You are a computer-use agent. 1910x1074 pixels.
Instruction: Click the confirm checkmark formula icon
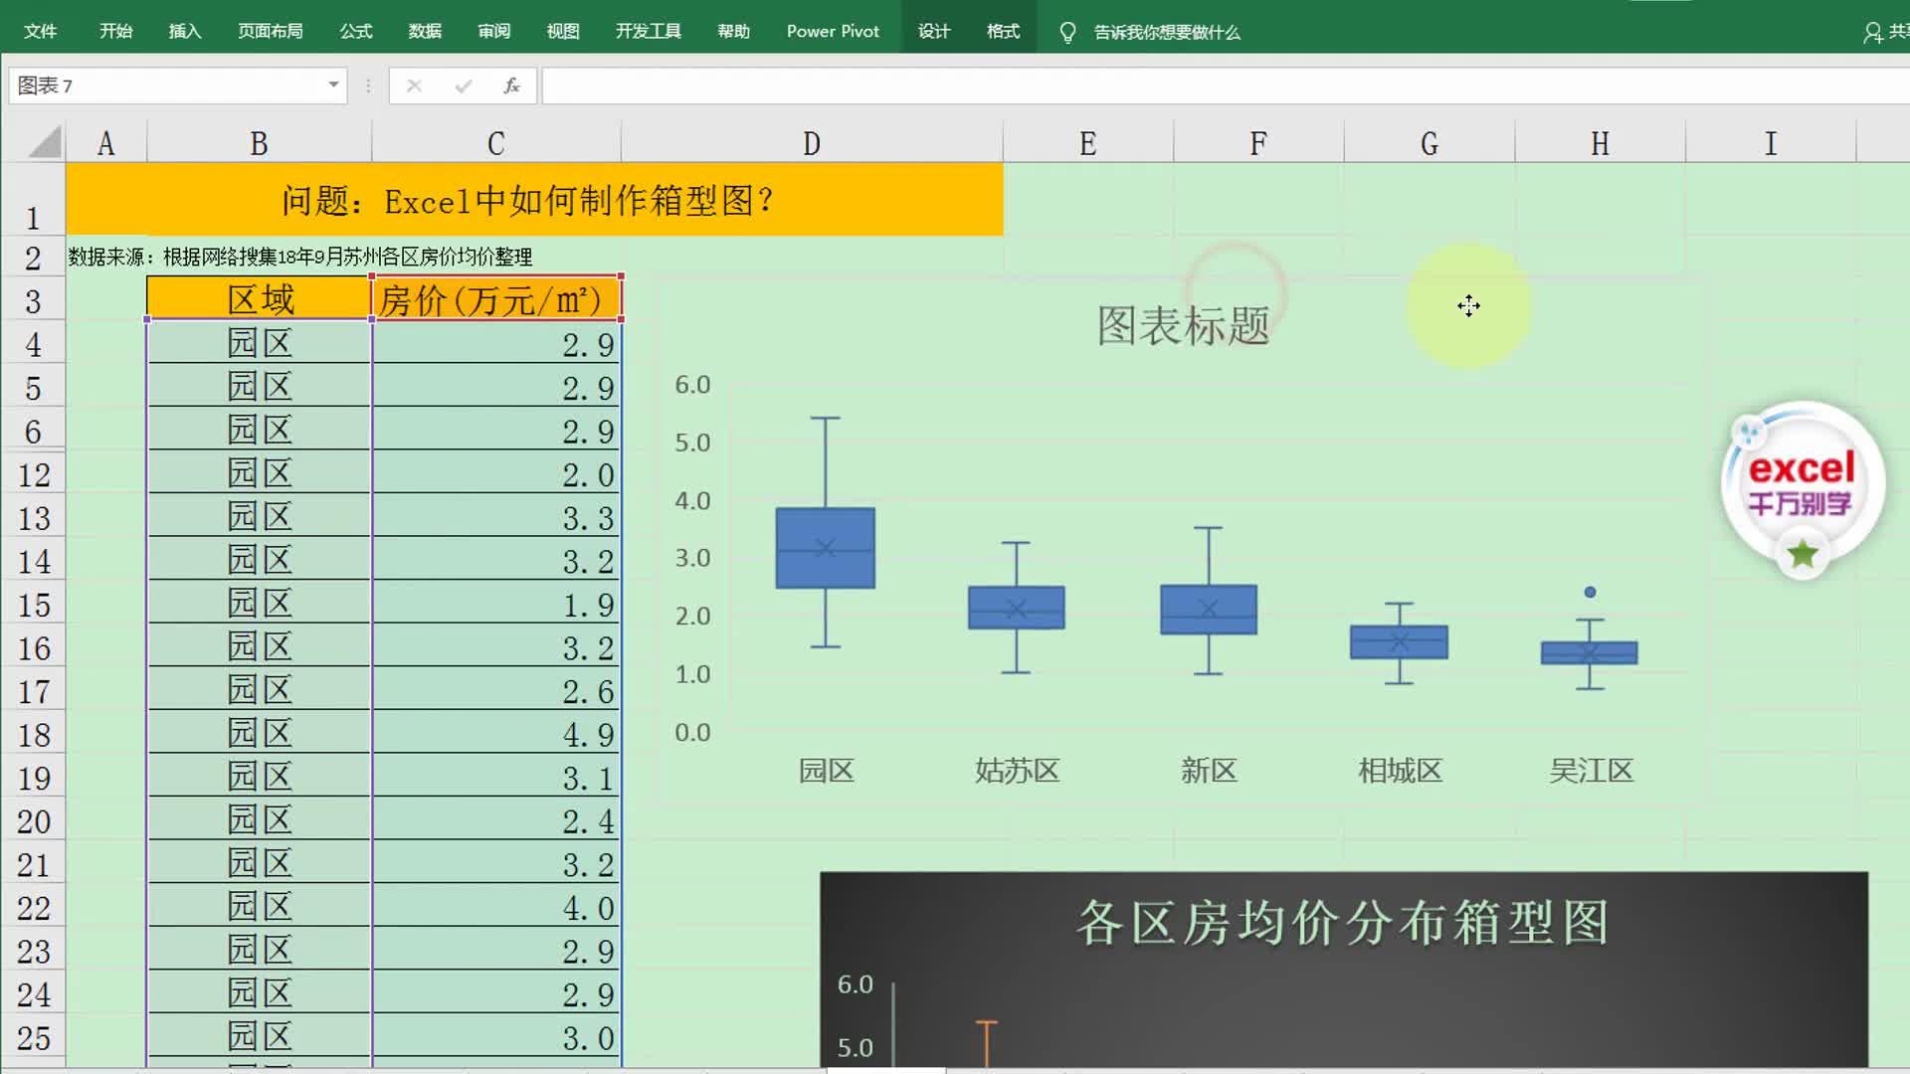click(x=463, y=86)
